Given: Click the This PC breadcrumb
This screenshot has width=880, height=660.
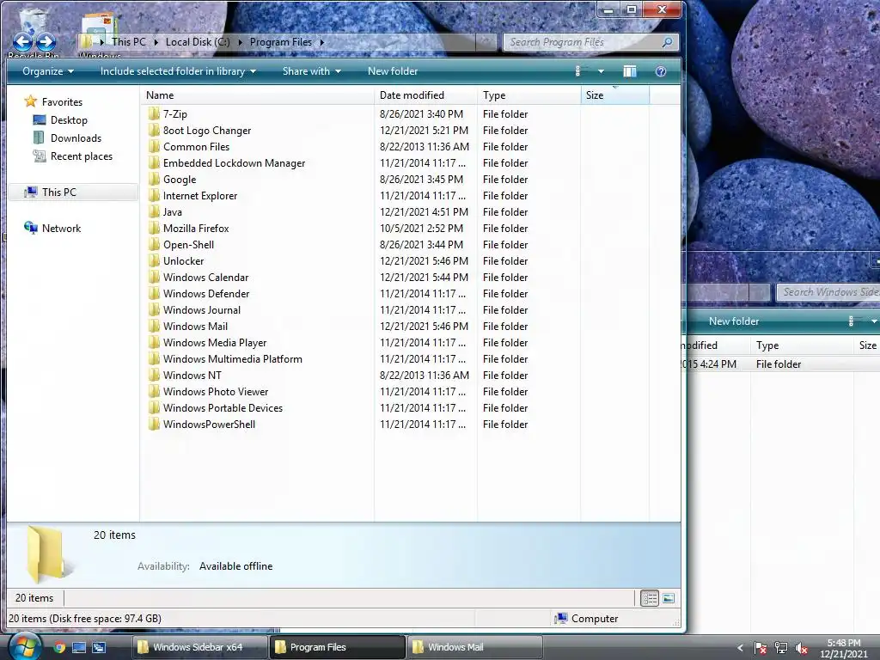Looking at the screenshot, I should click(129, 42).
